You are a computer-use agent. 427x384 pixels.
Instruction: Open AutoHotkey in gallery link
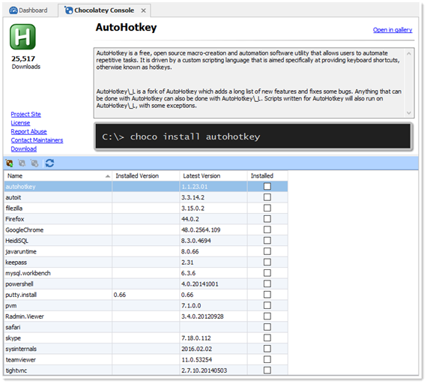coord(393,30)
